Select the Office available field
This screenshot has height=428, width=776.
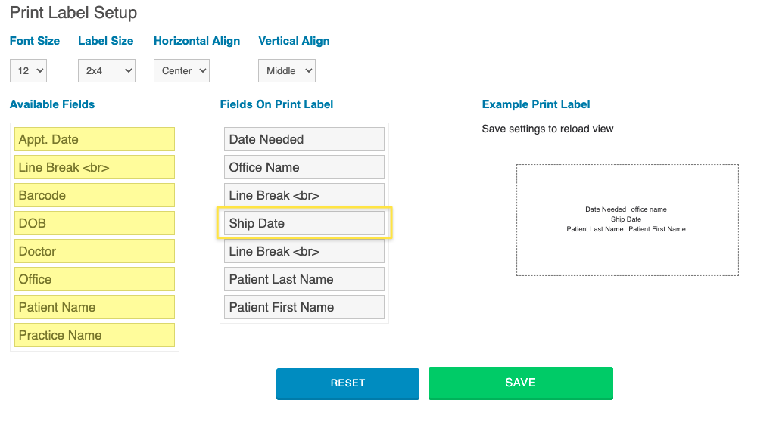[95, 279]
